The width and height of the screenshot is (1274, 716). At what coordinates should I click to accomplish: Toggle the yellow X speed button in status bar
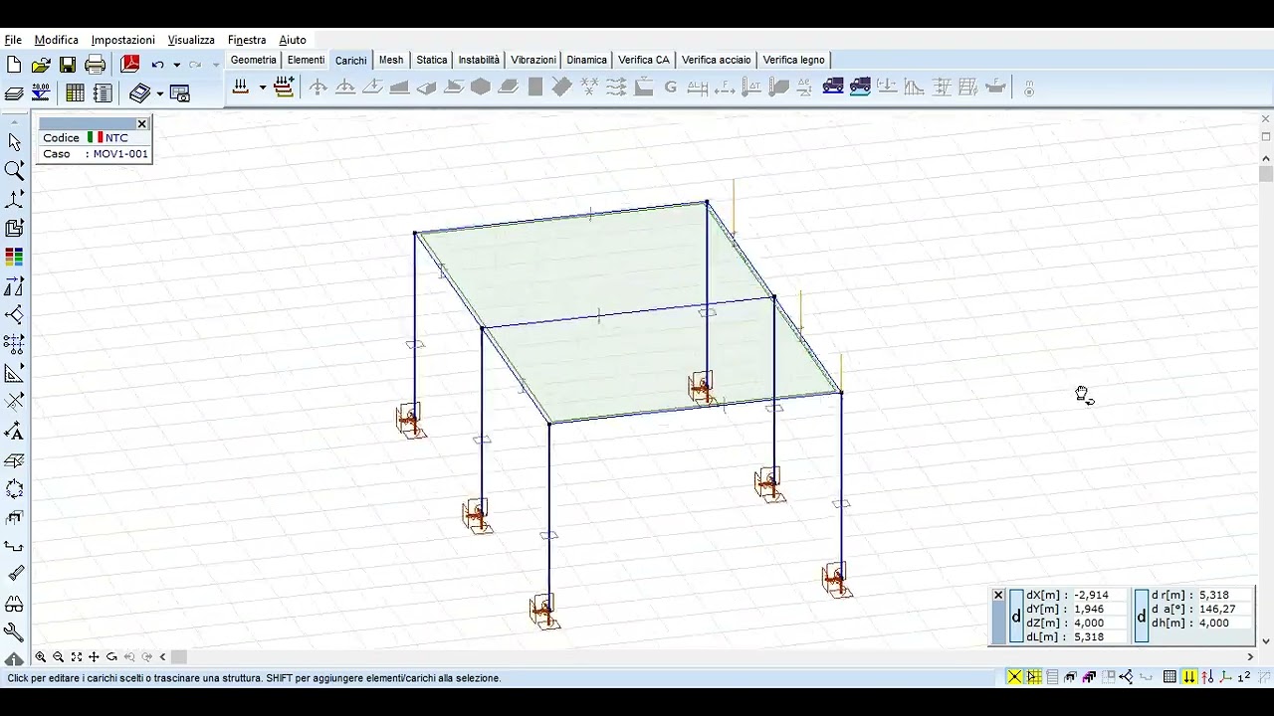point(1014,677)
